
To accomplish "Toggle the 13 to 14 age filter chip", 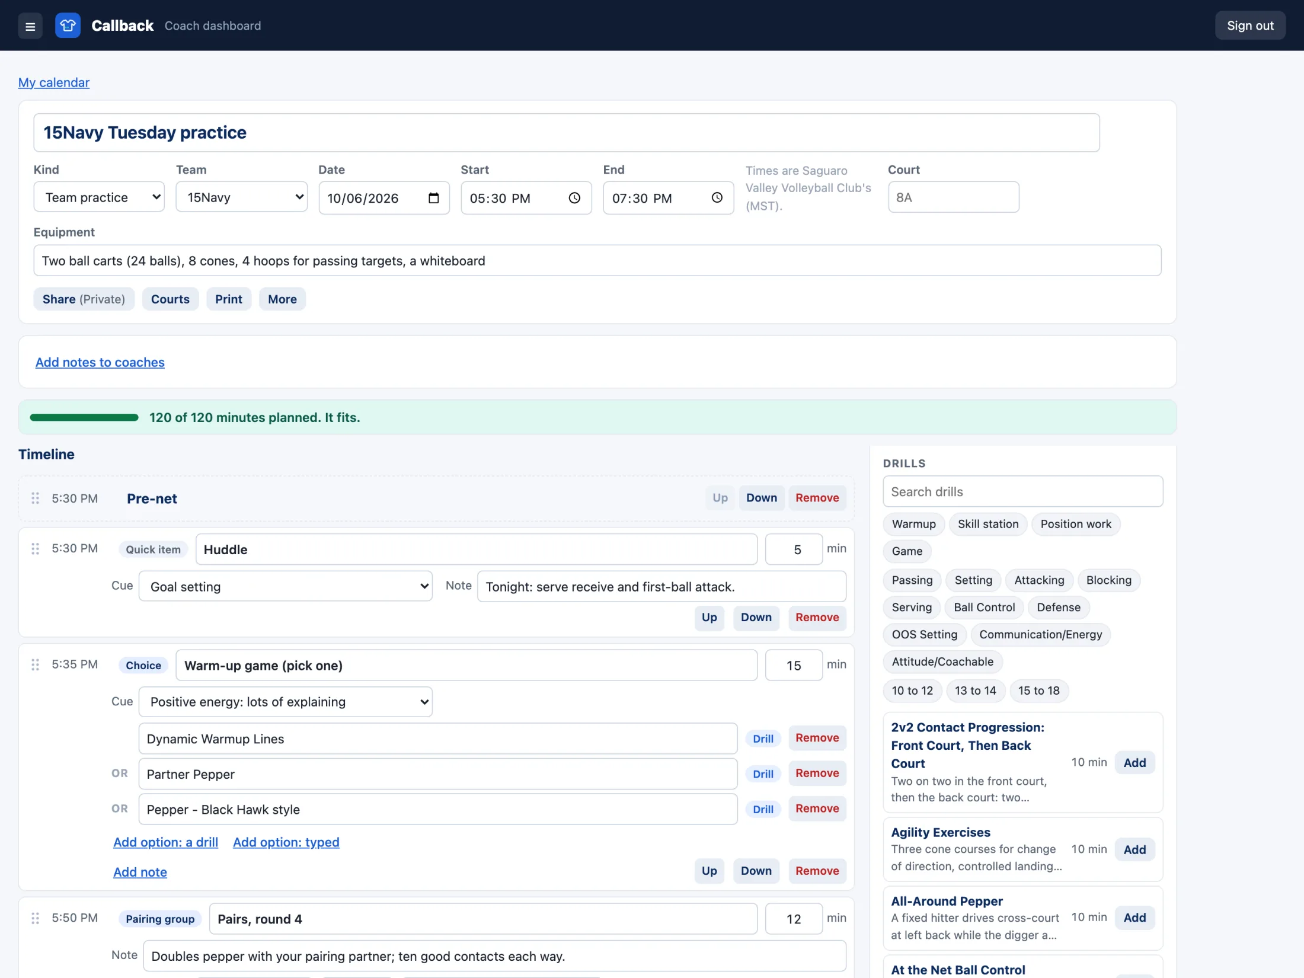I will (975, 691).
